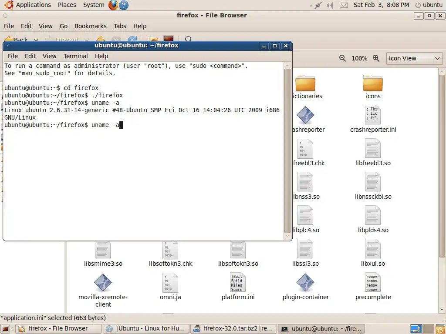The width and height of the screenshot is (446, 334).
Task: Click the zoom out magnifier icon
Action: tap(342, 58)
